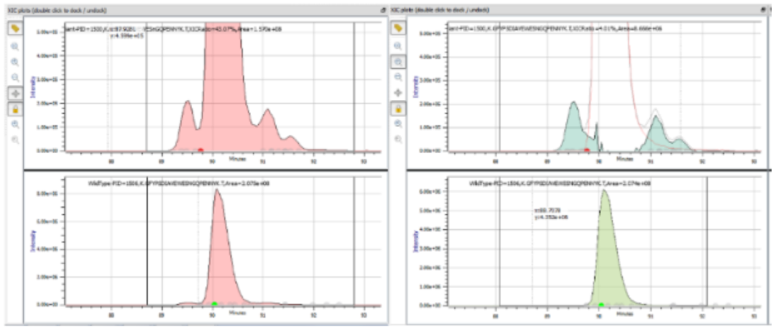The height and width of the screenshot is (329, 776).
Task: Click the green-filled WildType peak in right panel
Action: point(606,257)
